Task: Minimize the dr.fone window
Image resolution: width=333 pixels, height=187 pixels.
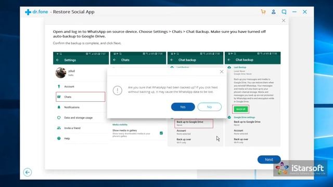Action: (x=294, y=12)
